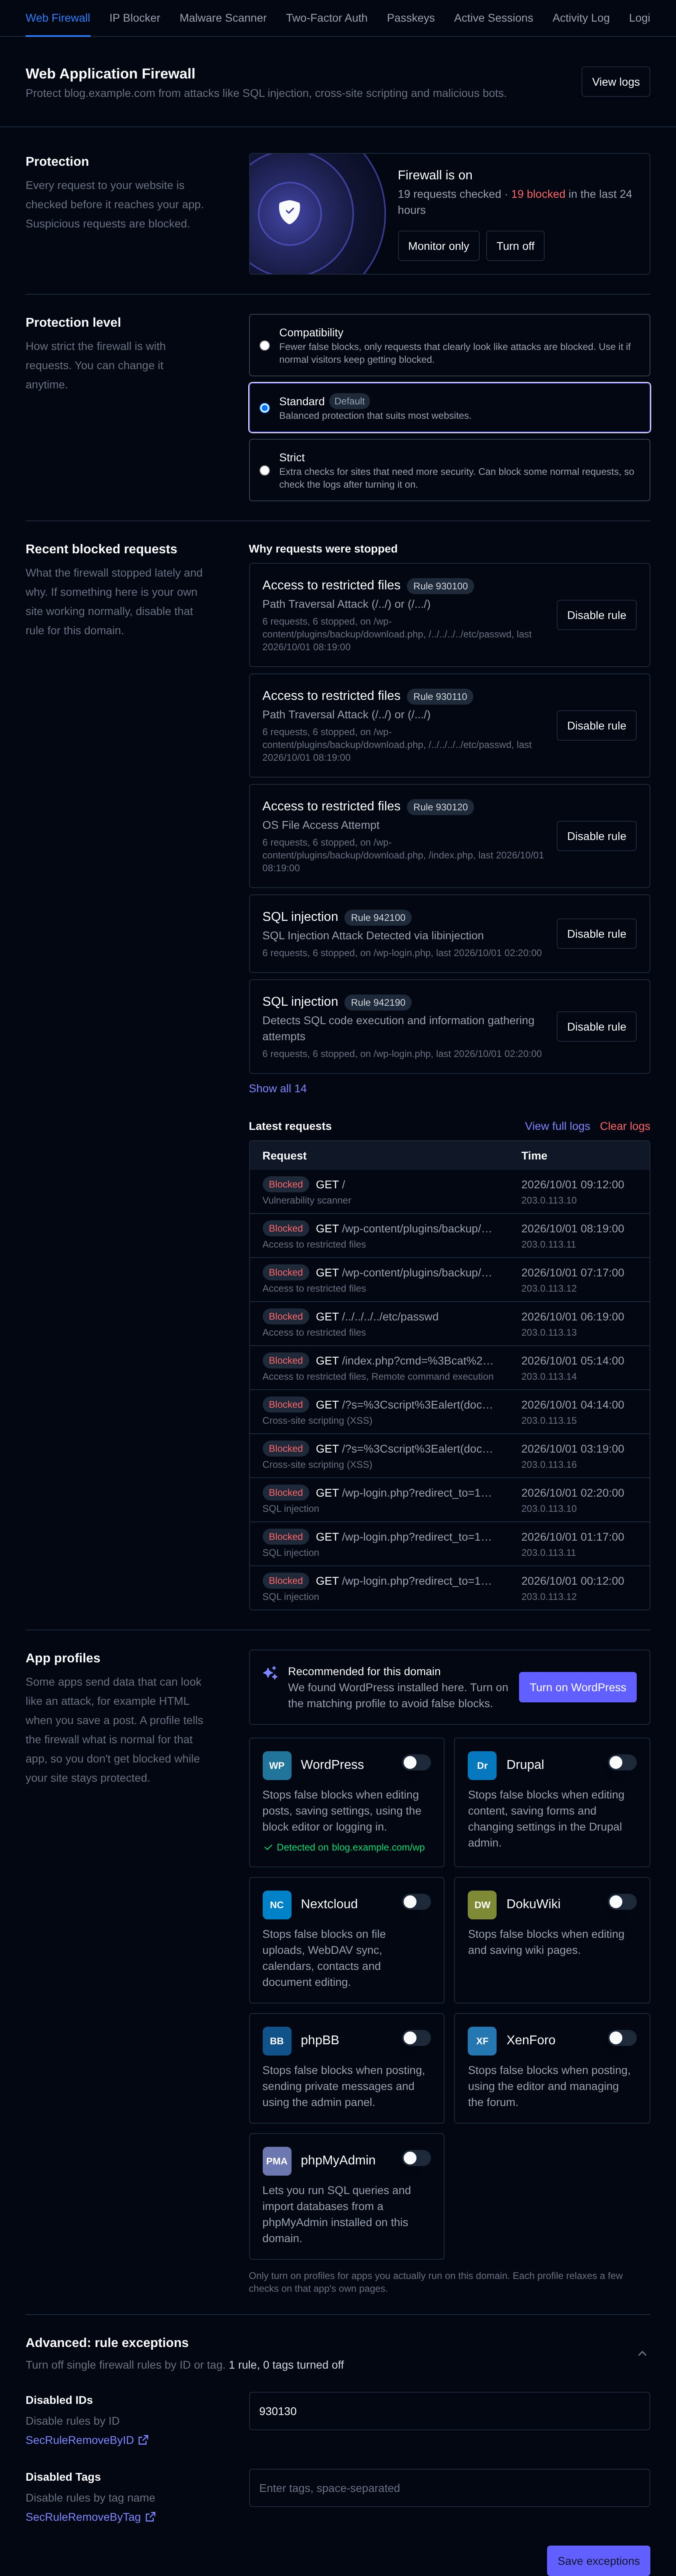The height and width of the screenshot is (2576, 676).
Task: Click the Turn off firewall button
Action: [x=515, y=246]
